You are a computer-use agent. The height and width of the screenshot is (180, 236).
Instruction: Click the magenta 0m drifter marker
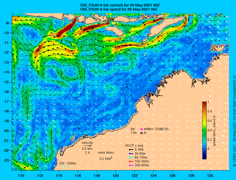pos(142,129)
